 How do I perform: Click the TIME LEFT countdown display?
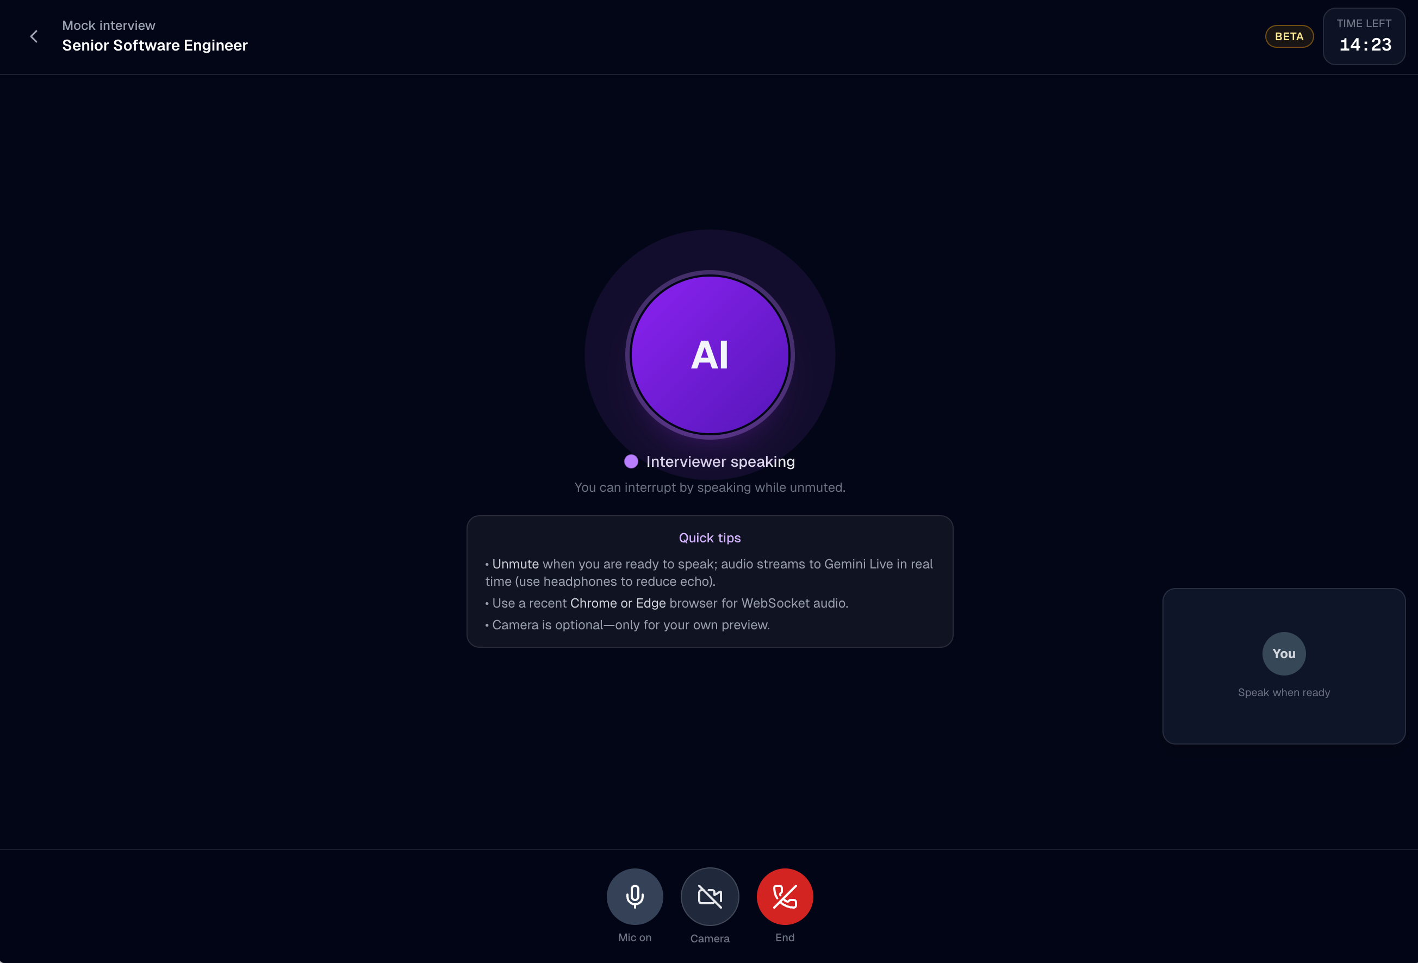[1364, 36]
